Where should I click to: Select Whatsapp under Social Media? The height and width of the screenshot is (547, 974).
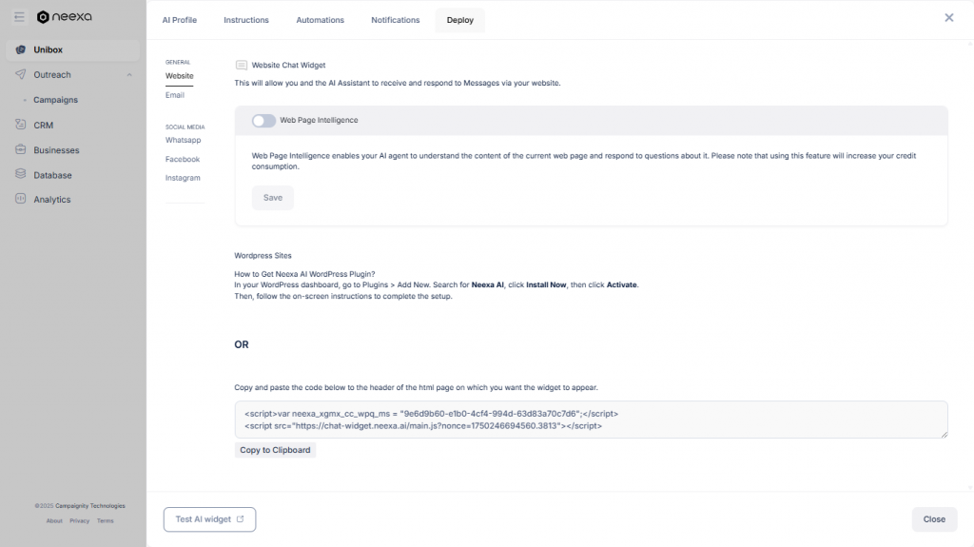point(183,140)
